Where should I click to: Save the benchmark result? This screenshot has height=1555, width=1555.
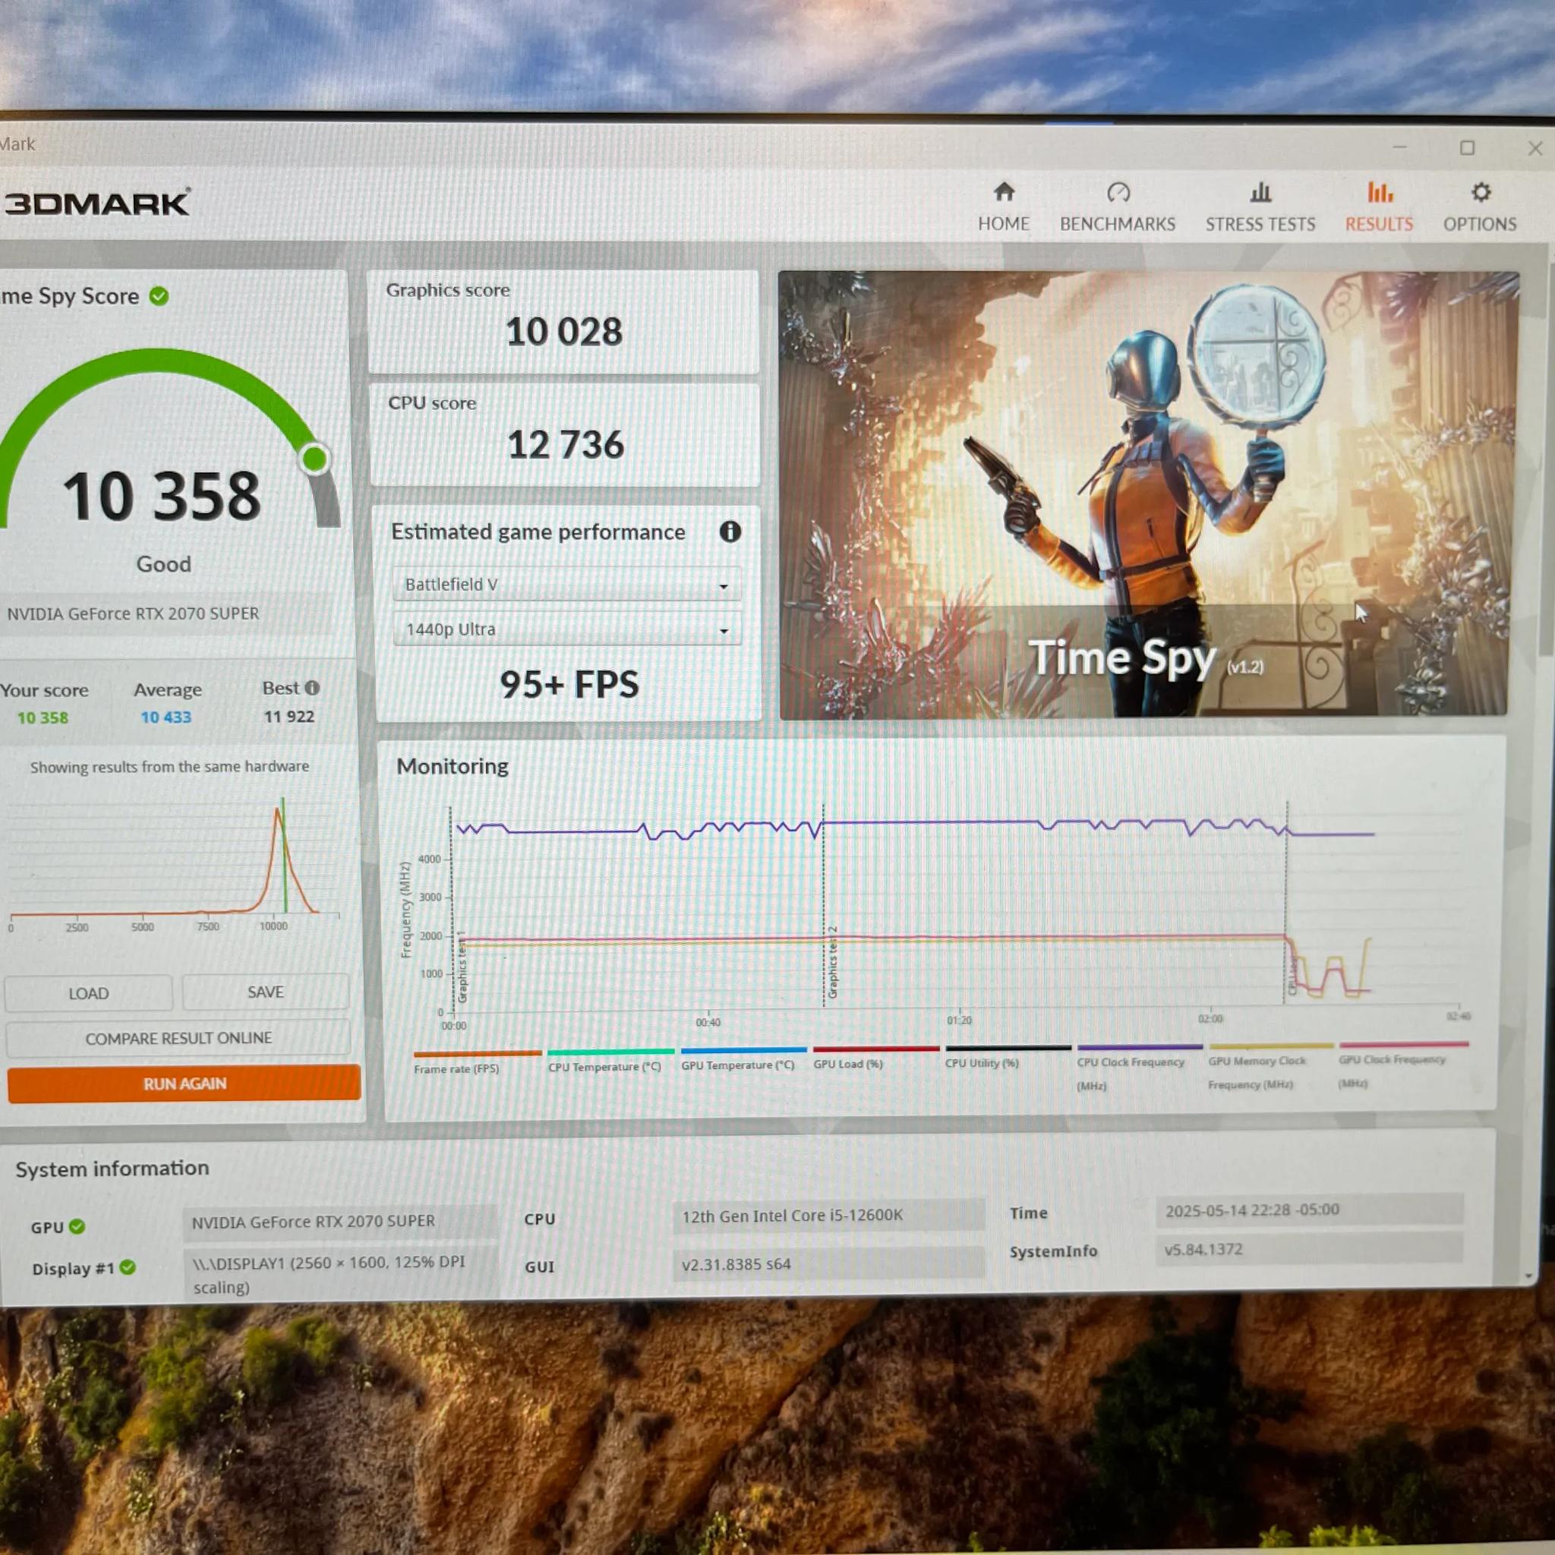click(265, 992)
